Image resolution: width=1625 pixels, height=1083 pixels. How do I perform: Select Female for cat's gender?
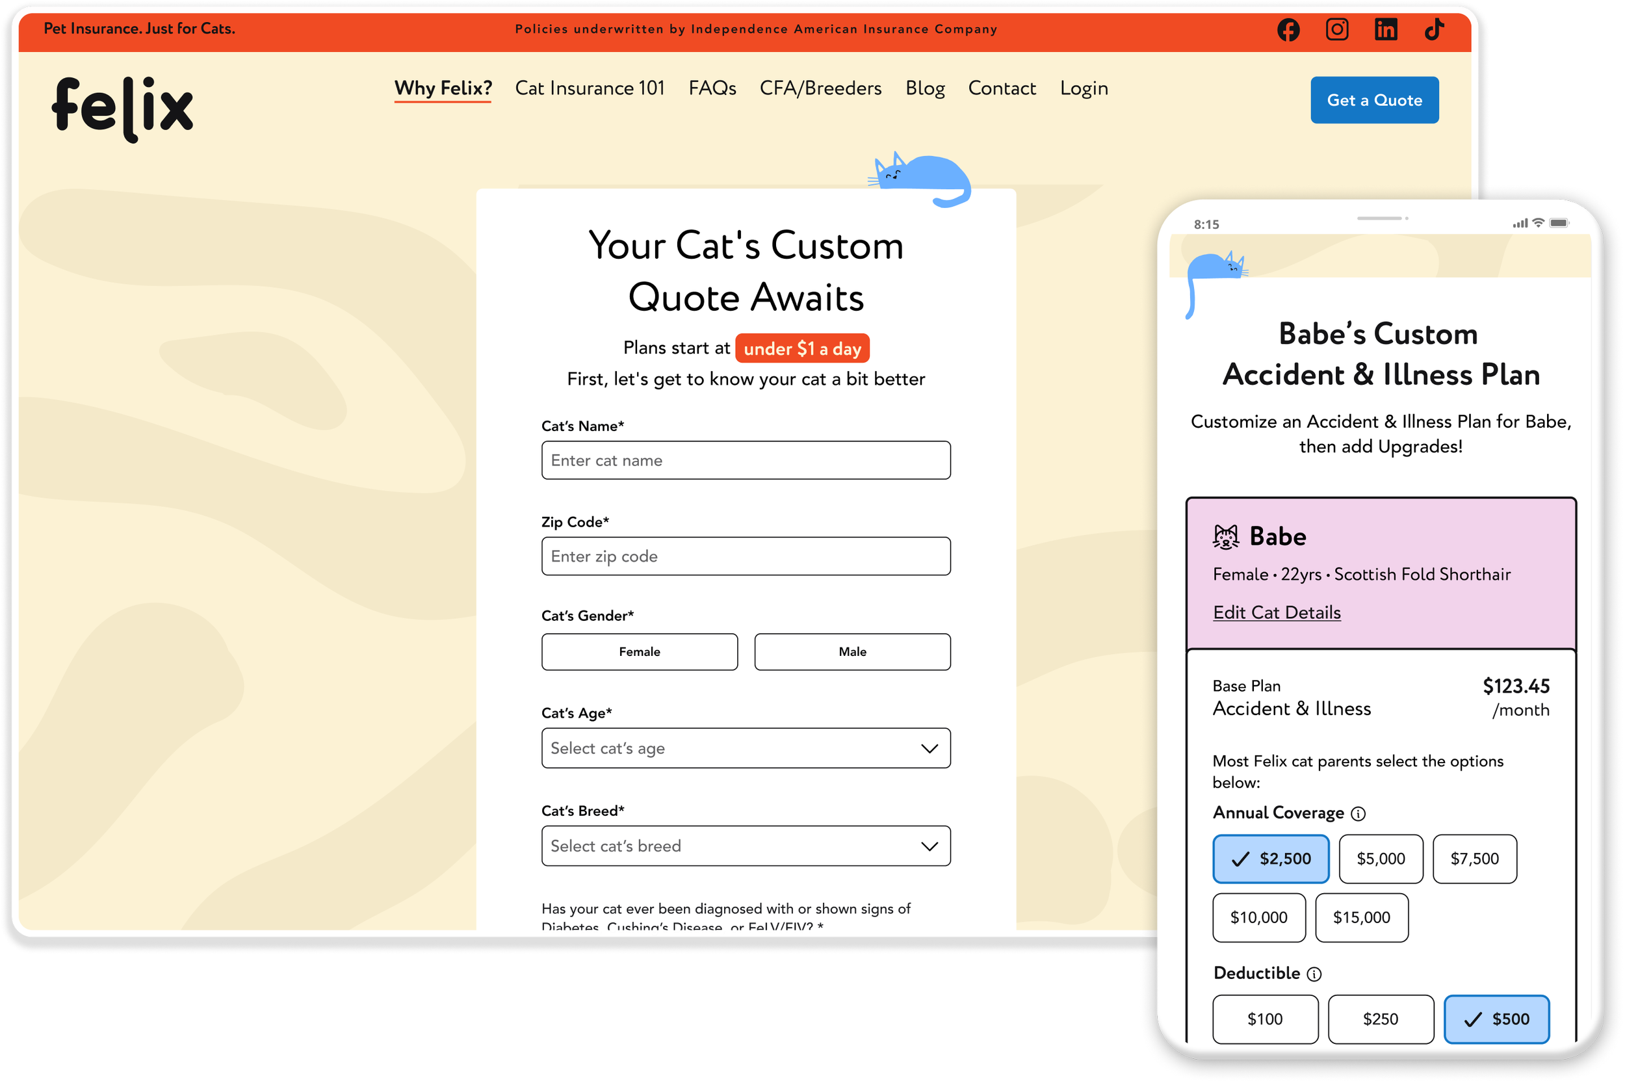[640, 651]
